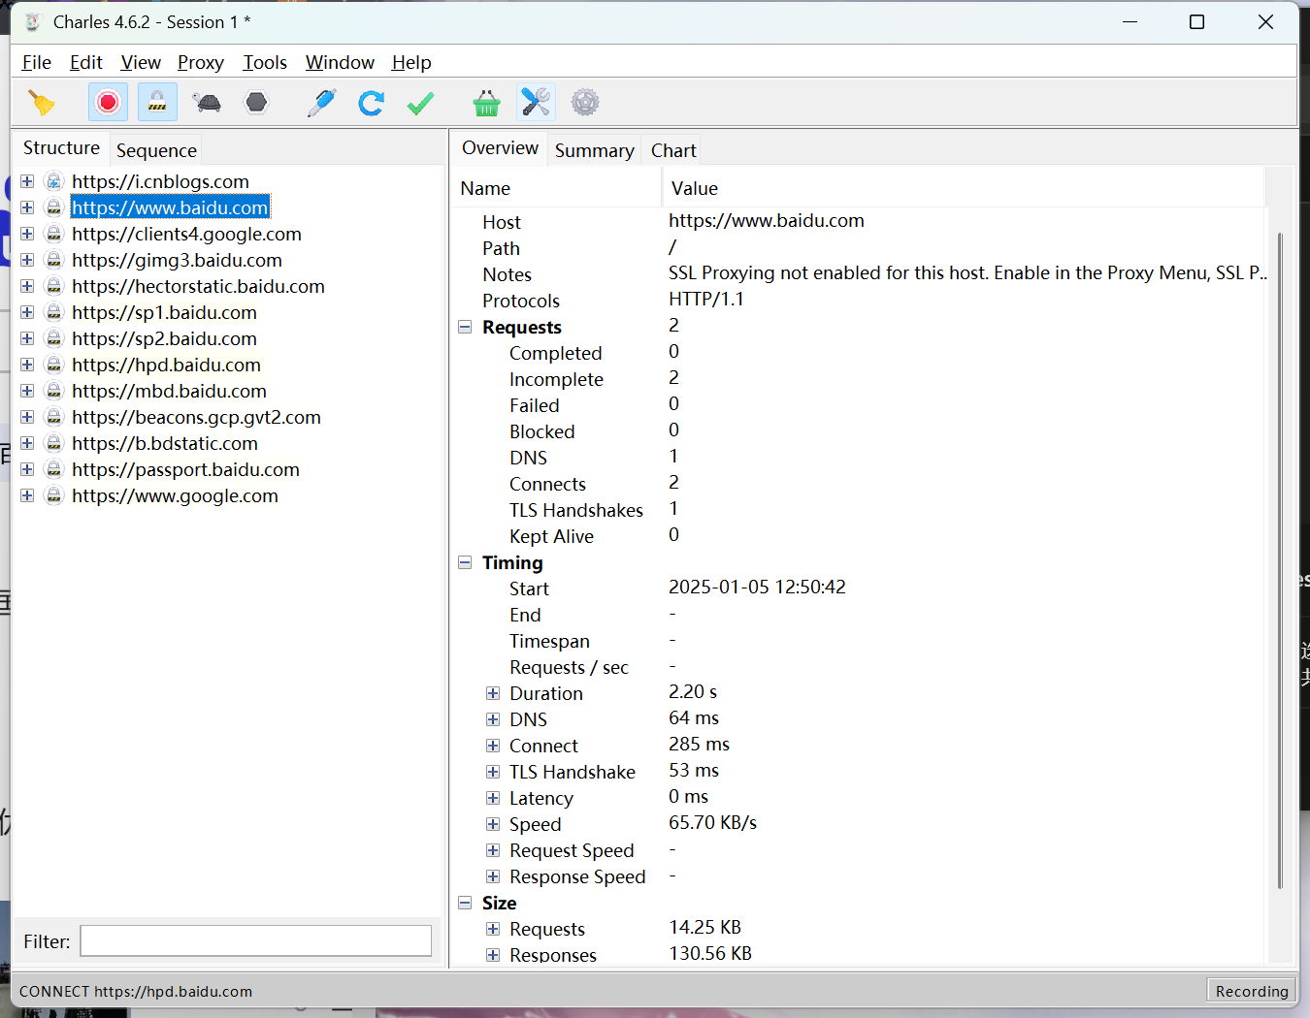
Task: Expand the https://b.bdstatic.com node
Action: [x=27, y=443]
